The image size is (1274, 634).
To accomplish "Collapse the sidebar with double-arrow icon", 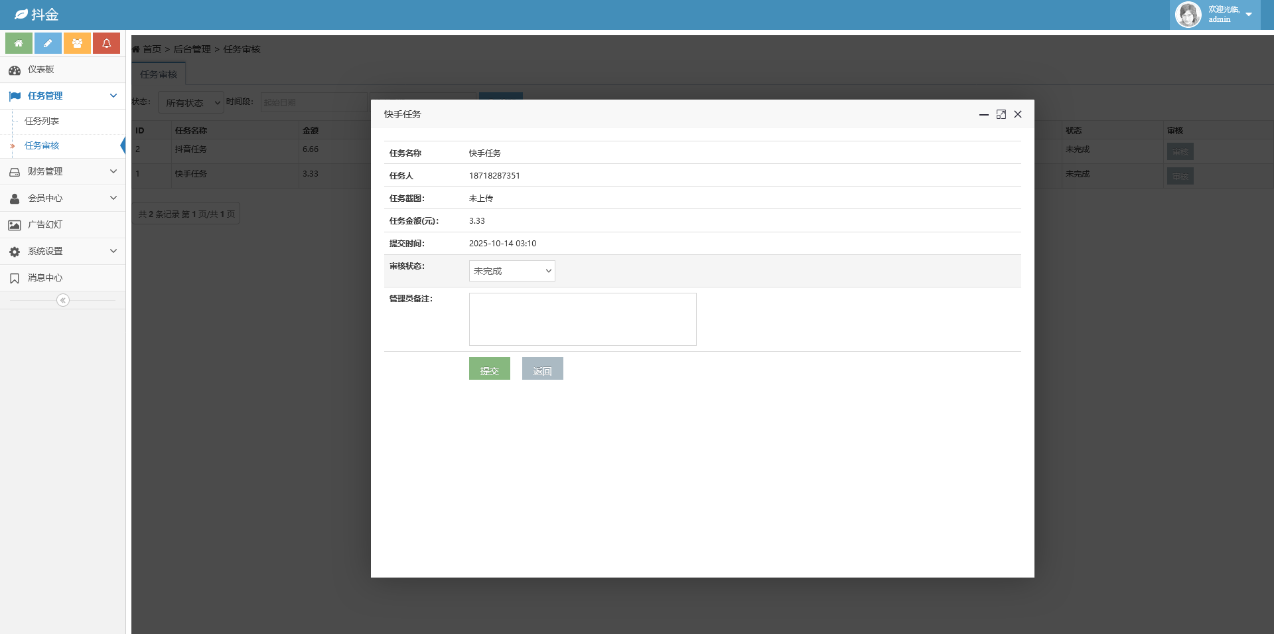I will [63, 300].
